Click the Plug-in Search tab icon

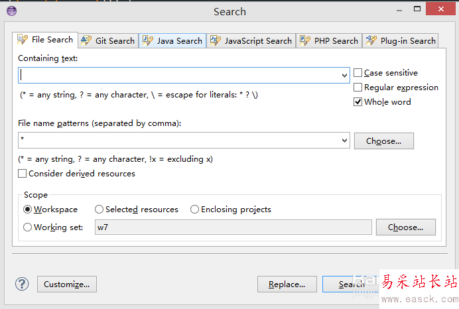(x=371, y=40)
